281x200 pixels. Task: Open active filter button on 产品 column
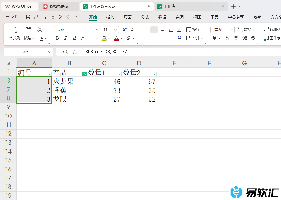coord(84,74)
